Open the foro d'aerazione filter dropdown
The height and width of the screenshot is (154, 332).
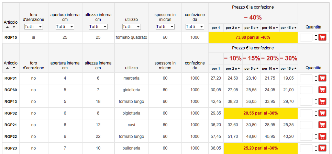pos(34,27)
